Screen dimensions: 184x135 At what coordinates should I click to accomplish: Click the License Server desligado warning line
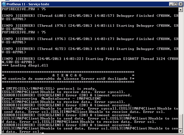(68, 79)
